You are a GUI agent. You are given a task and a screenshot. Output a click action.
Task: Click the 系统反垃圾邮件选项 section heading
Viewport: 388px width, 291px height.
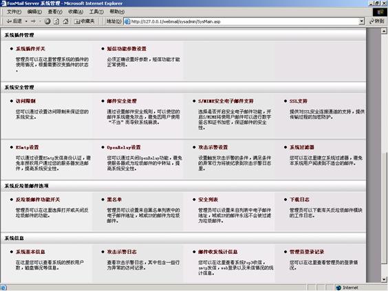click(26, 186)
